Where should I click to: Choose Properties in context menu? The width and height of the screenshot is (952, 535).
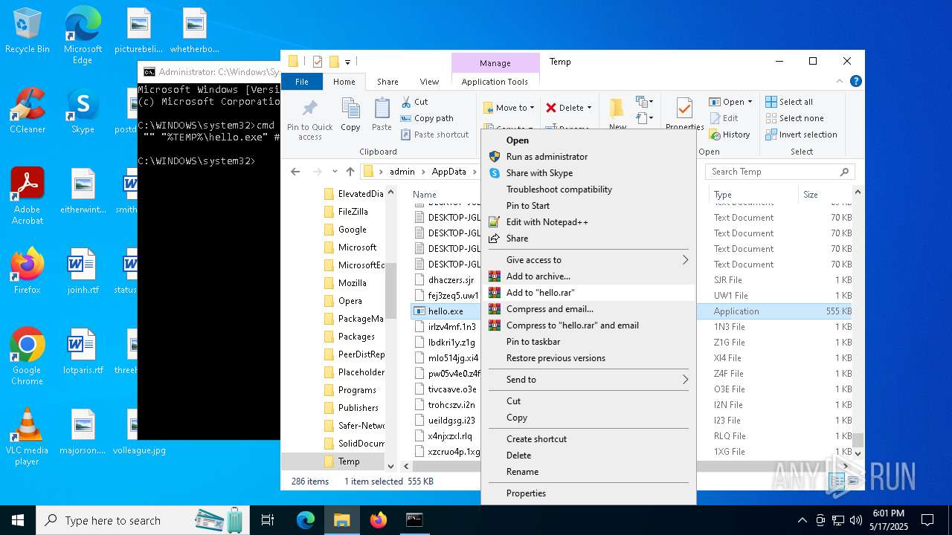(588, 493)
